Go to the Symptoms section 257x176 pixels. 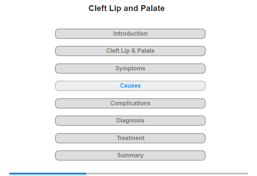(x=130, y=69)
